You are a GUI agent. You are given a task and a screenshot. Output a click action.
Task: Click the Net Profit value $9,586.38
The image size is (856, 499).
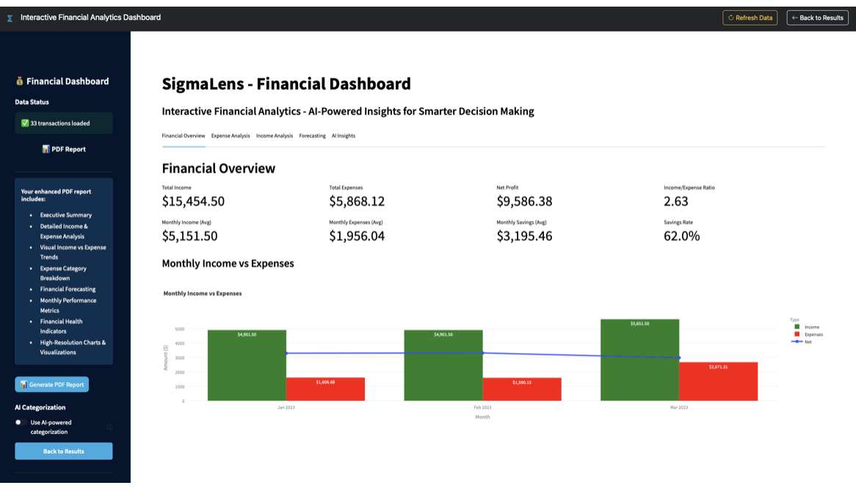pos(525,202)
